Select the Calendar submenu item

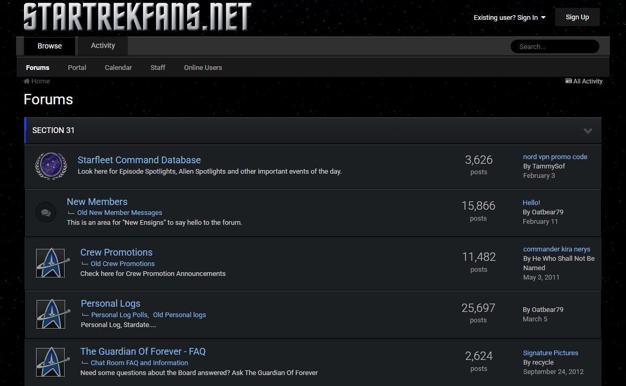[118, 68]
